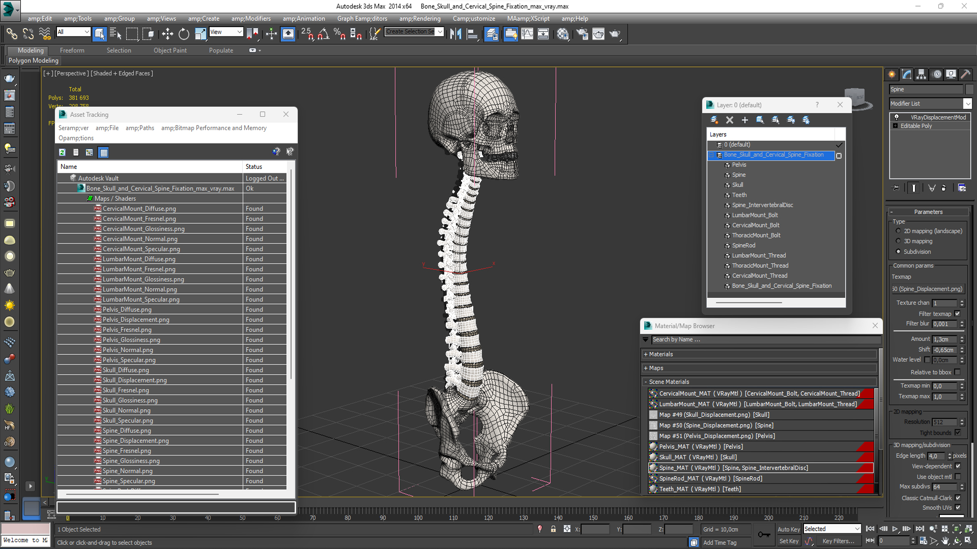The width and height of the screenshot is (977, 549).
Task: Toggle the Filter texmap checkbox
Action: pos(957,314)
